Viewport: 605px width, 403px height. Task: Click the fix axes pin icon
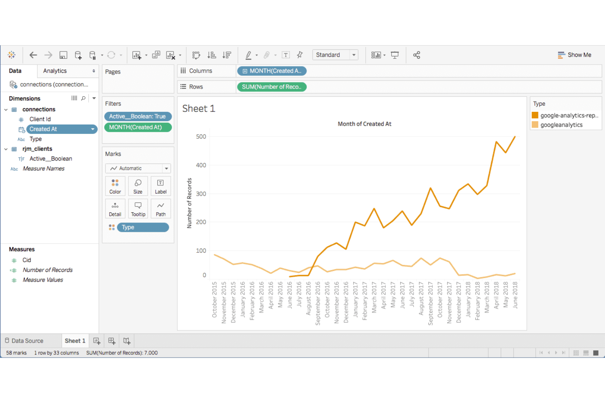click(300, 55)
